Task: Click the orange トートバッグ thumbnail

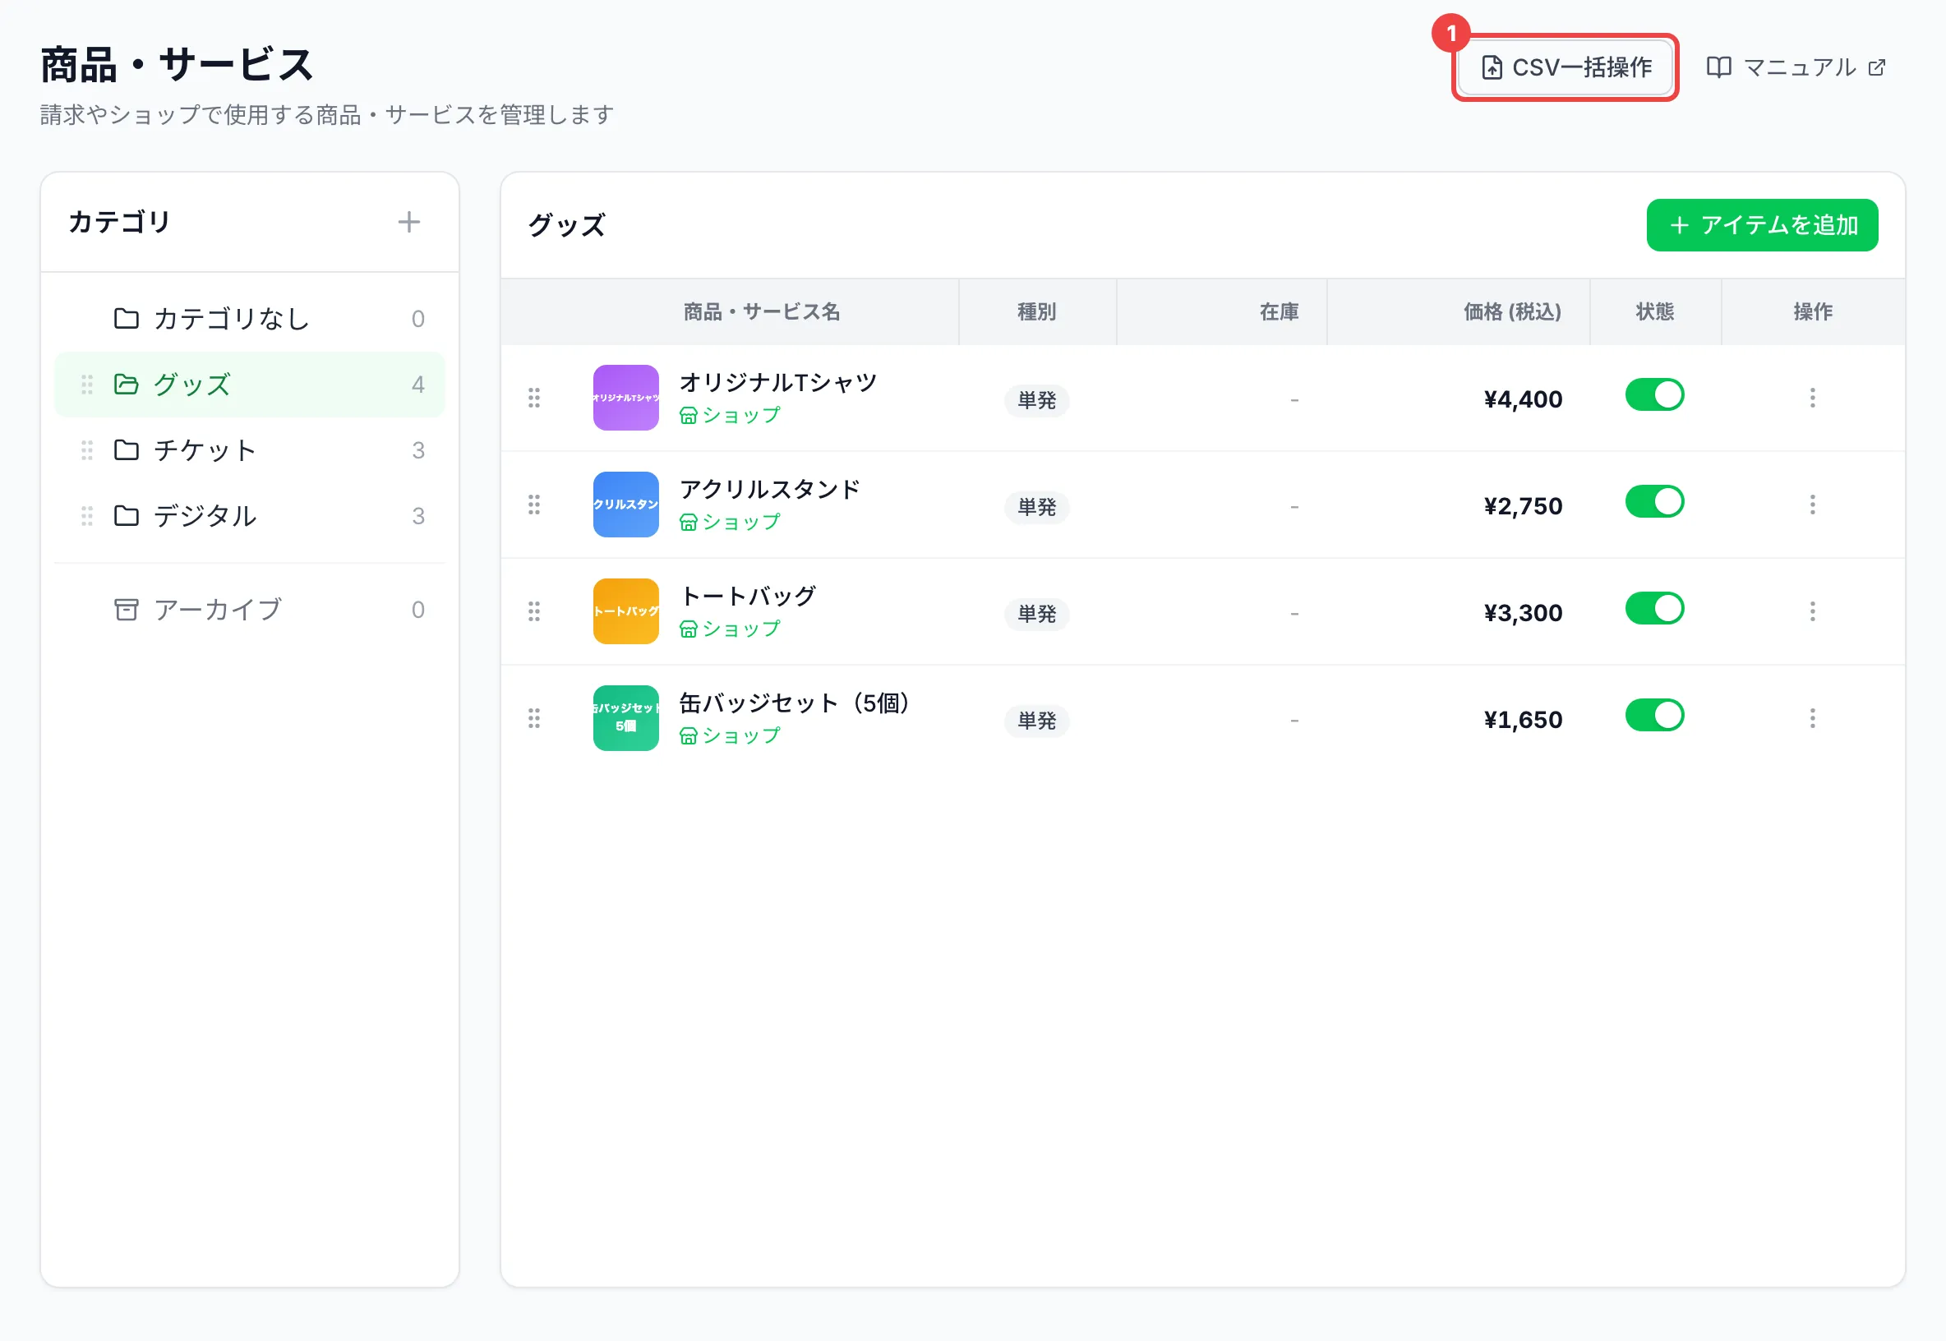Action: coord(626,611)
